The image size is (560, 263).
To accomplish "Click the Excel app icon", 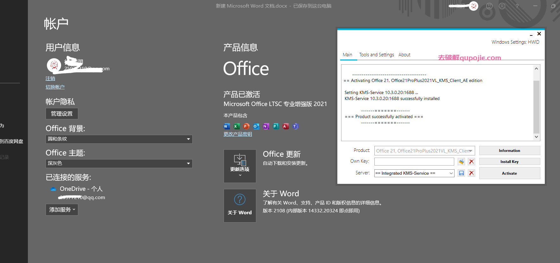I will pyautogui.click(x=237, y=126).
